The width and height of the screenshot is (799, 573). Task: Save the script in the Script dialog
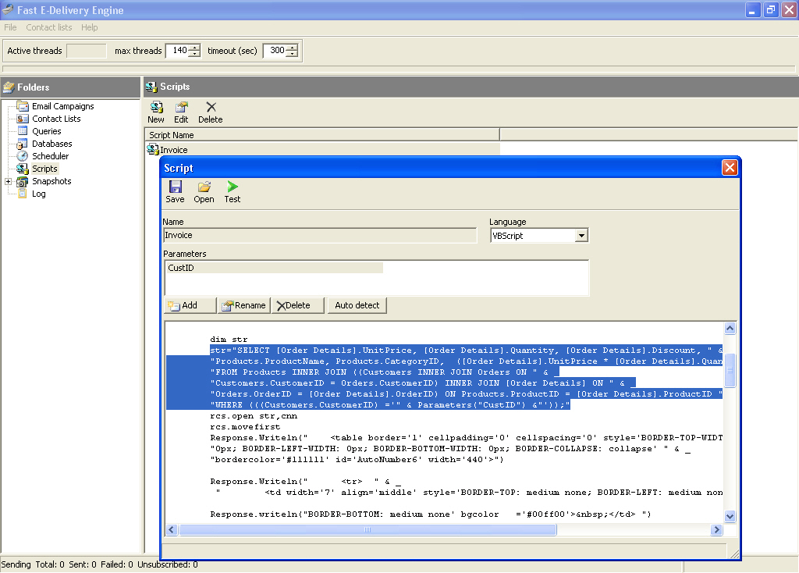175,192
